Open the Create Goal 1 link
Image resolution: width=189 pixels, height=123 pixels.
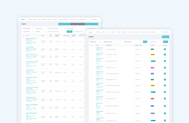99,48
